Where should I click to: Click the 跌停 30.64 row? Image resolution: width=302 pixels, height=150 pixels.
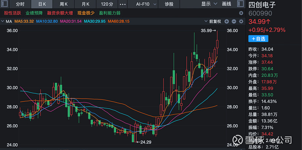coord(261,69)
